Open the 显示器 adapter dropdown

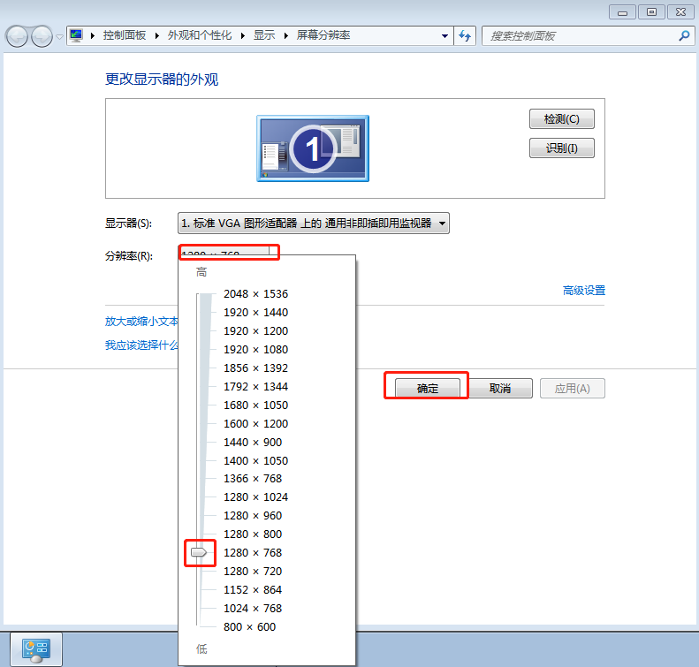tap(313, 224)
